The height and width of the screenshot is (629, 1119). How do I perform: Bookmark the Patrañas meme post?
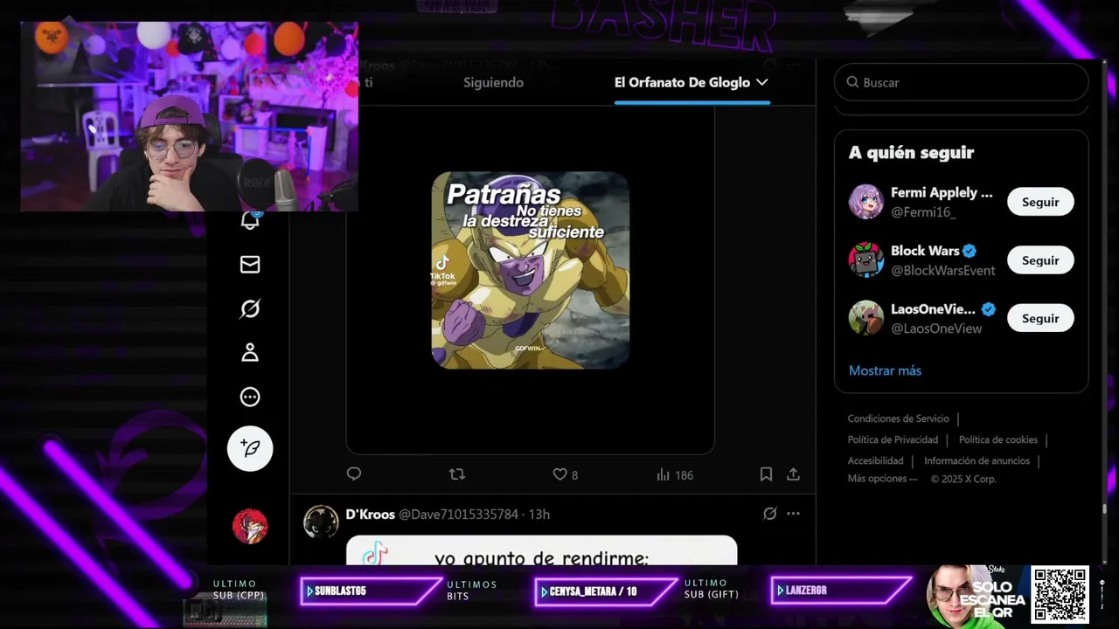[766, 474]
